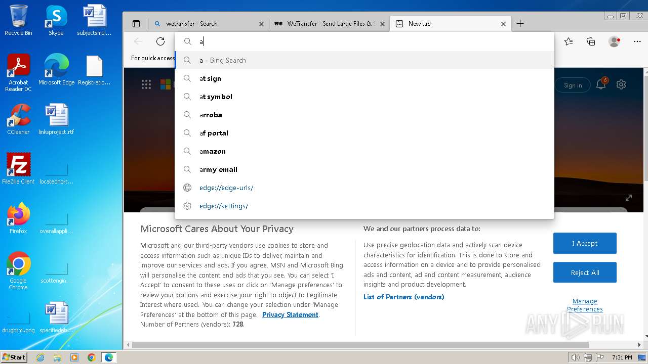Image resolution: width=648 pixels, height=364 pixels.
Task: Open the Registratio blank file icon
Action: coord(94,70)
